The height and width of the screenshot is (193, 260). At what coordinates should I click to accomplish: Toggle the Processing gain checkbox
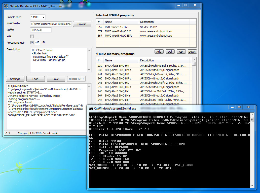pyautogui.click(x=32, y=43)
